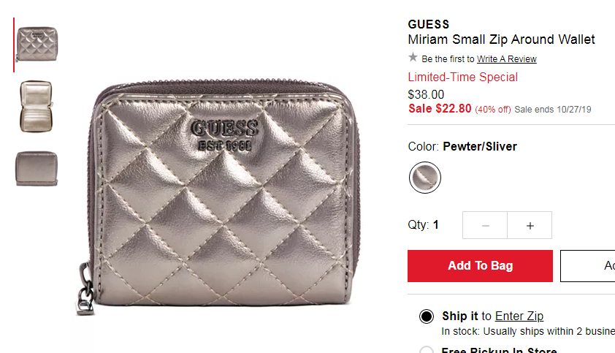The image size is (615, 353).
Task: Click the partially visible button beside Add To Bag
Action: pyautogui.click(x=587, y=266)
